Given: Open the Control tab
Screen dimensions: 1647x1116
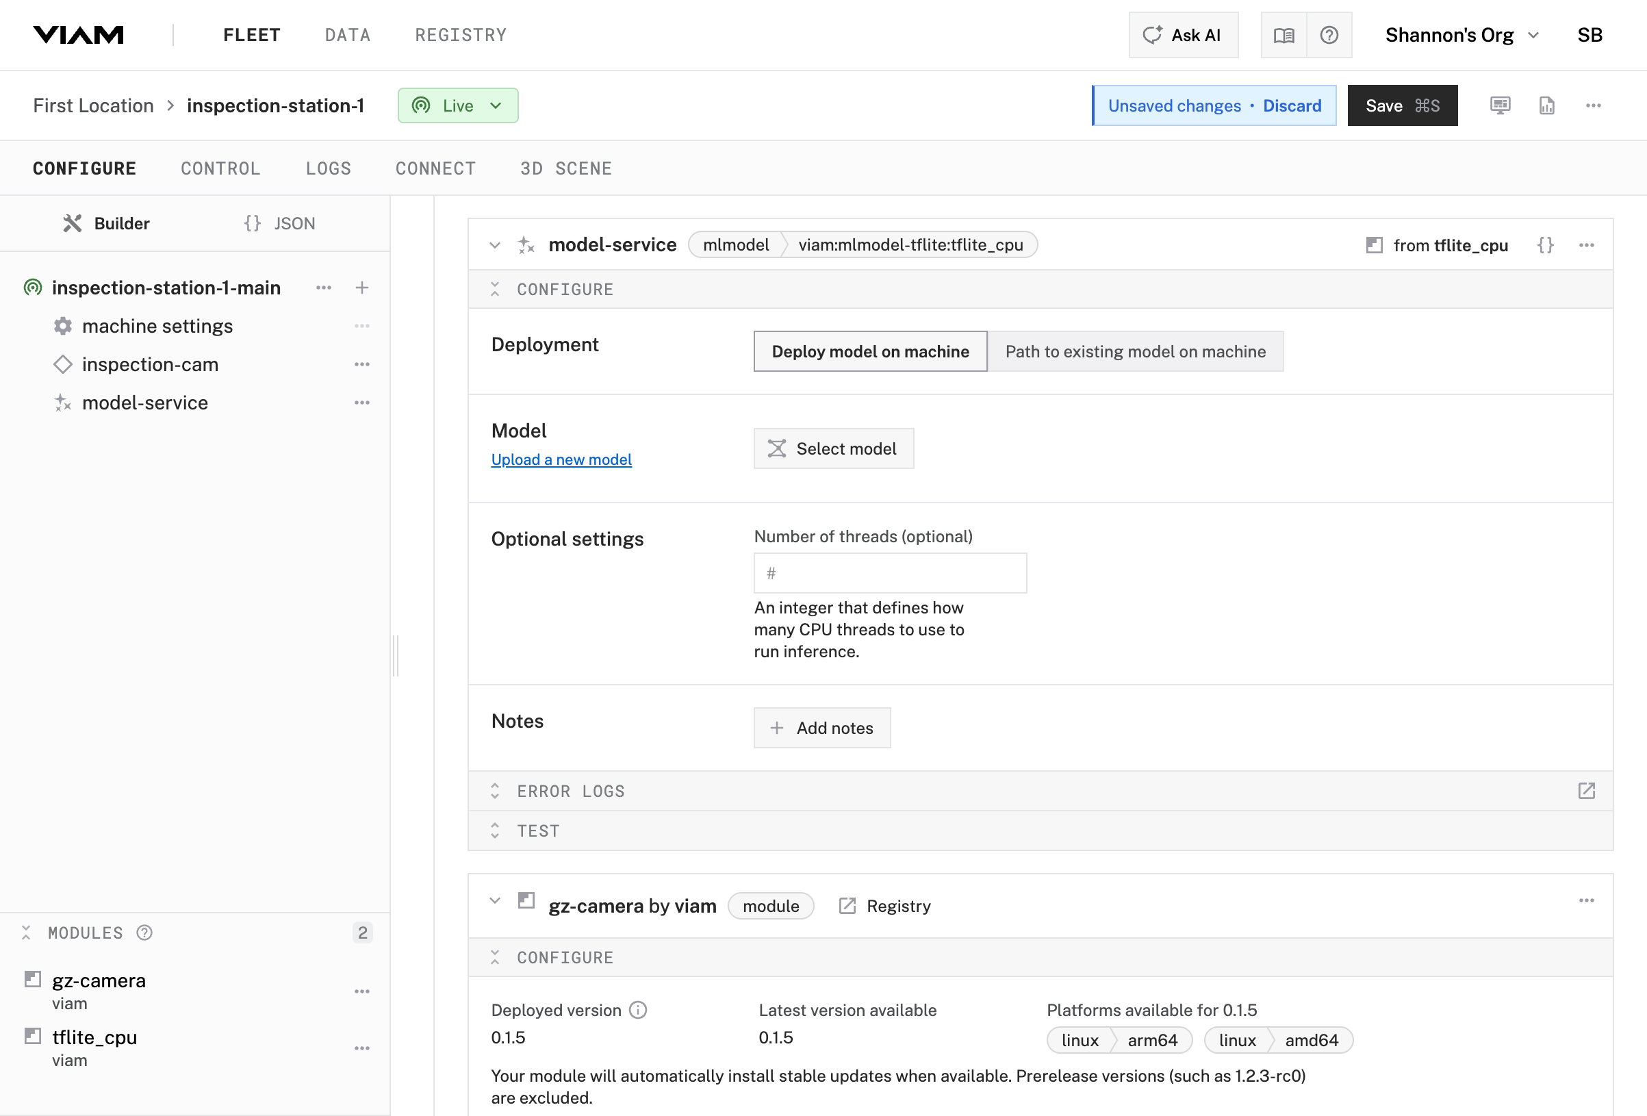Looking at the screenshot, I should 220,168.
